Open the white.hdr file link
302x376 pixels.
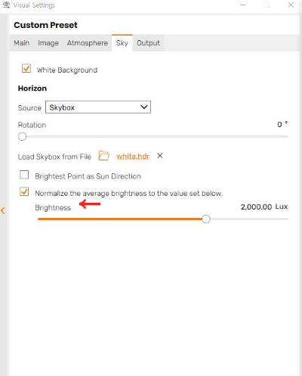133,157
